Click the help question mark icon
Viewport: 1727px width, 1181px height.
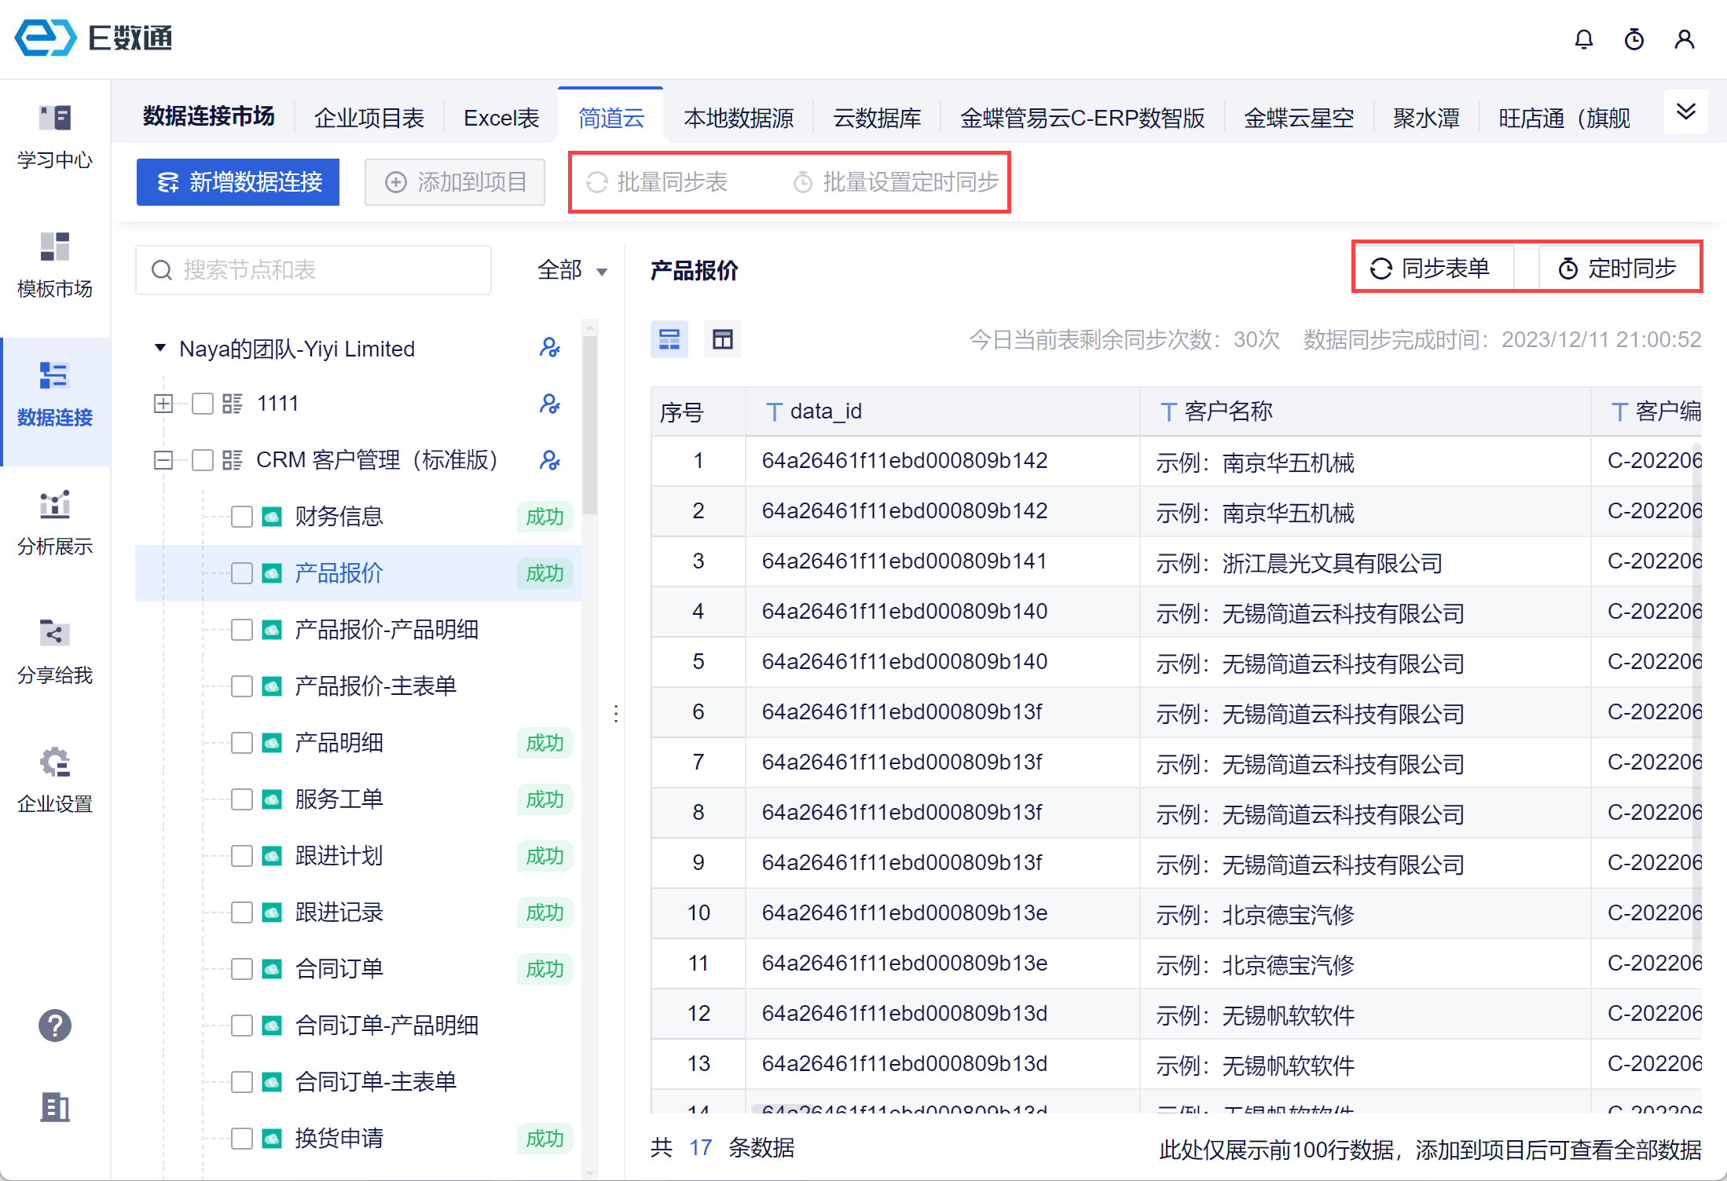55,1026
